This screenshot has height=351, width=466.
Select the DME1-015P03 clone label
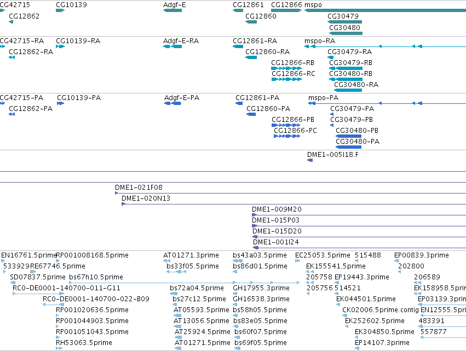[x=275, y=220]
